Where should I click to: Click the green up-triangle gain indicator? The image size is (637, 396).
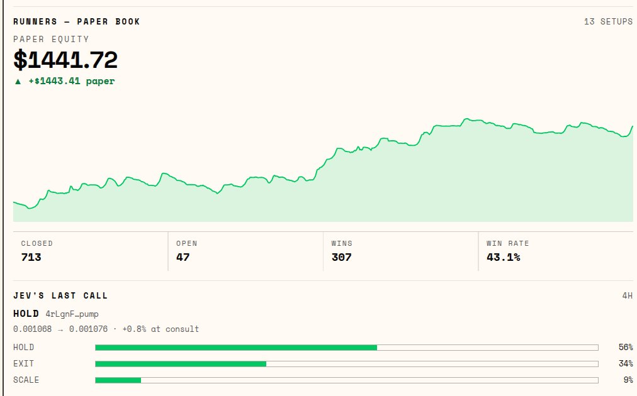coord(18,82)
